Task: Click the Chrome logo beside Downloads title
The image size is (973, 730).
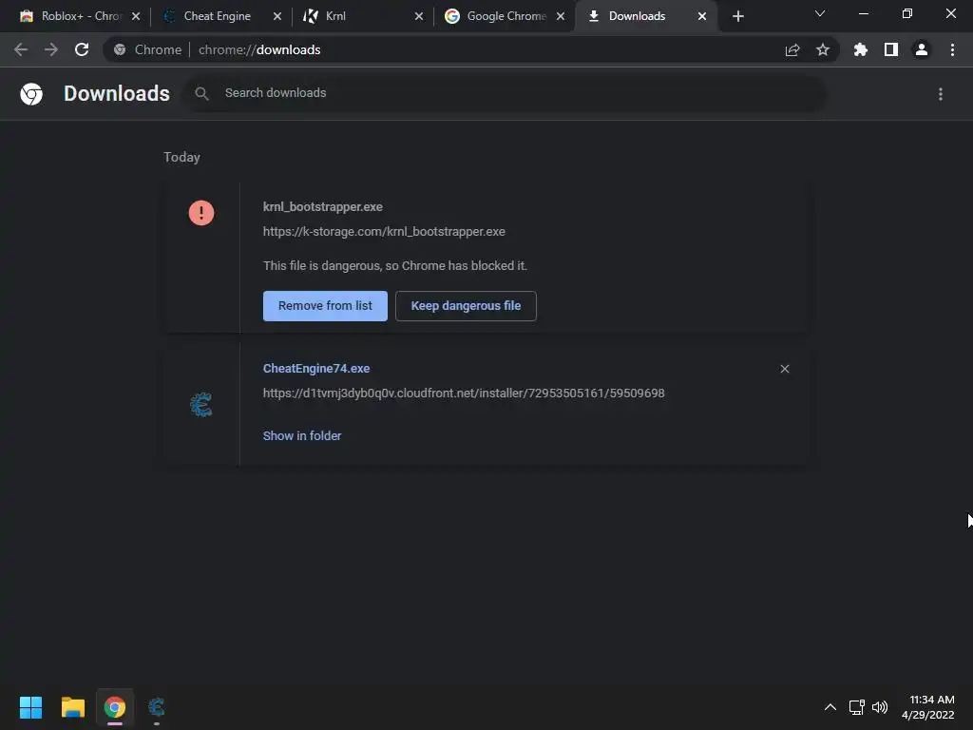Action: pos(31,94)
